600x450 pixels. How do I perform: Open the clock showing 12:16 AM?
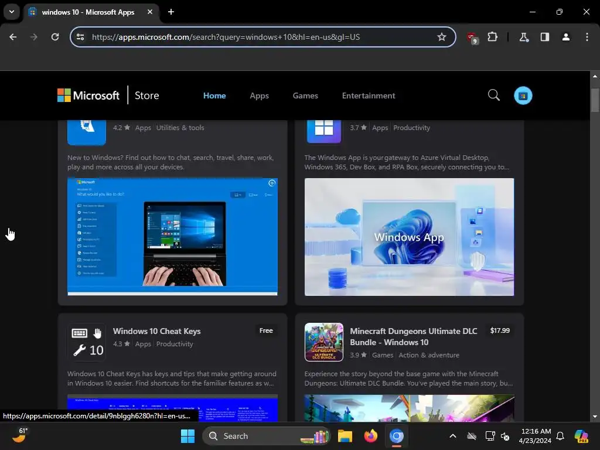coord(535,436)
